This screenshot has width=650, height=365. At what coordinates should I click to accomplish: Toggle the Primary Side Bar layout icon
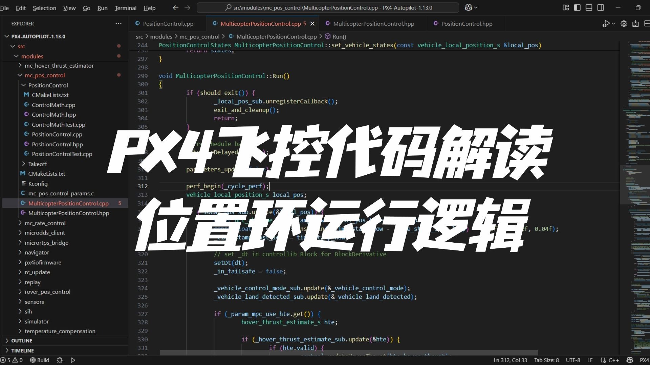click(577, 7)
